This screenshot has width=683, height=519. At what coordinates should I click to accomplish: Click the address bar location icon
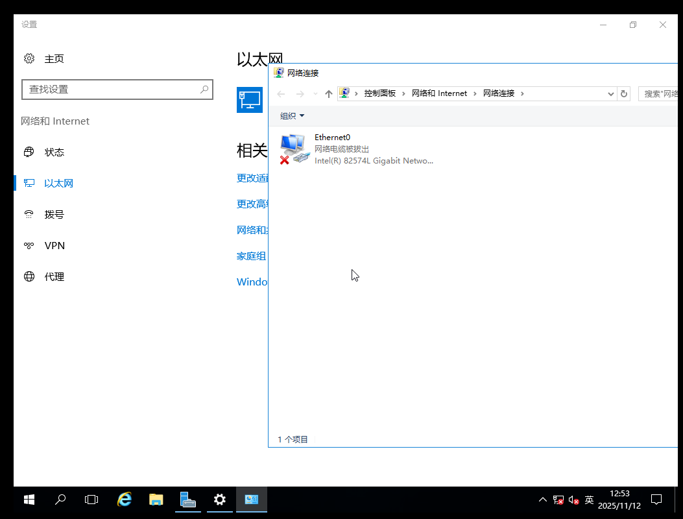pyautogui.click(x=344, y=93)
